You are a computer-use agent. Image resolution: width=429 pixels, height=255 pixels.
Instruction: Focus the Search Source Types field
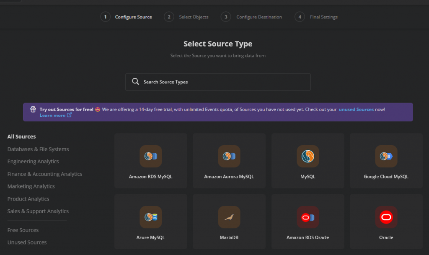click(218, 82)
